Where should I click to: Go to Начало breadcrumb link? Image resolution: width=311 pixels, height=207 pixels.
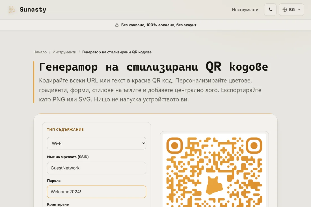40,52
